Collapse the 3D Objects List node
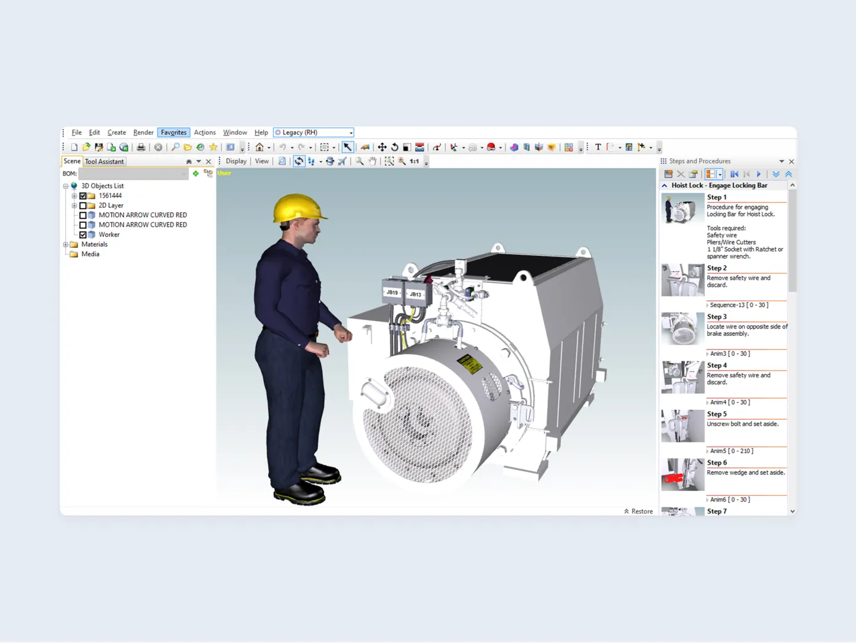 (66, 186)
